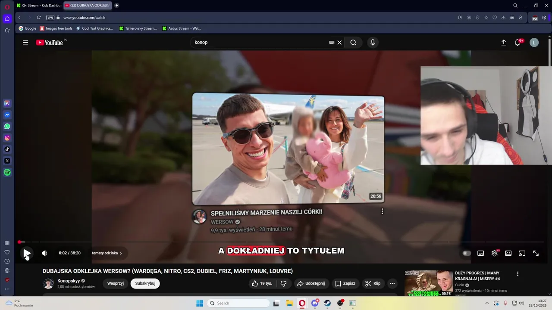Cast the video to a device

[x=522, y=253]
